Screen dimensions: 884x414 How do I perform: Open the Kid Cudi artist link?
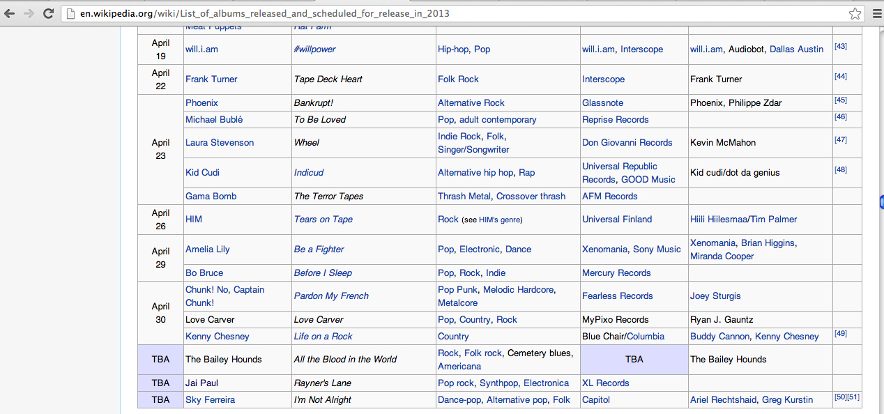tap(202, 173)
